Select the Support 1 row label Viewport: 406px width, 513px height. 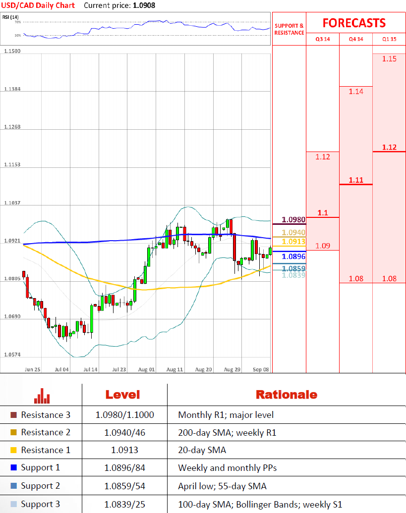tap(40, 467)
